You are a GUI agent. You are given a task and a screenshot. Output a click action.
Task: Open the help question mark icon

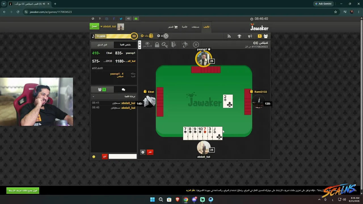pyautogui.click(x=100, y=19)
